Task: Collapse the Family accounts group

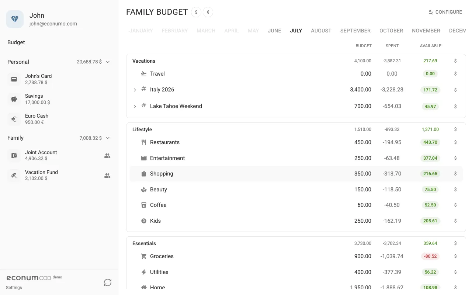Action: click(x=108, y=138)
